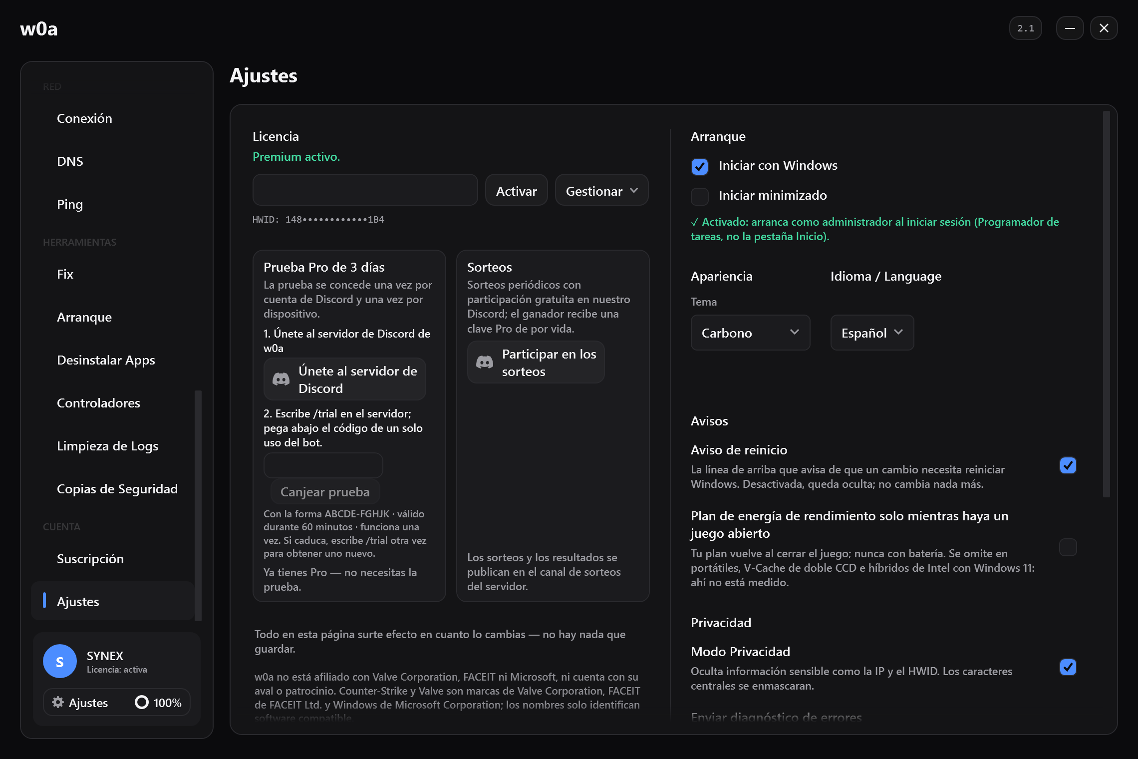The height and width of the screenshot is (759, 1138).
Task: Click the SYNEX avatar circle
Action: 60,661
